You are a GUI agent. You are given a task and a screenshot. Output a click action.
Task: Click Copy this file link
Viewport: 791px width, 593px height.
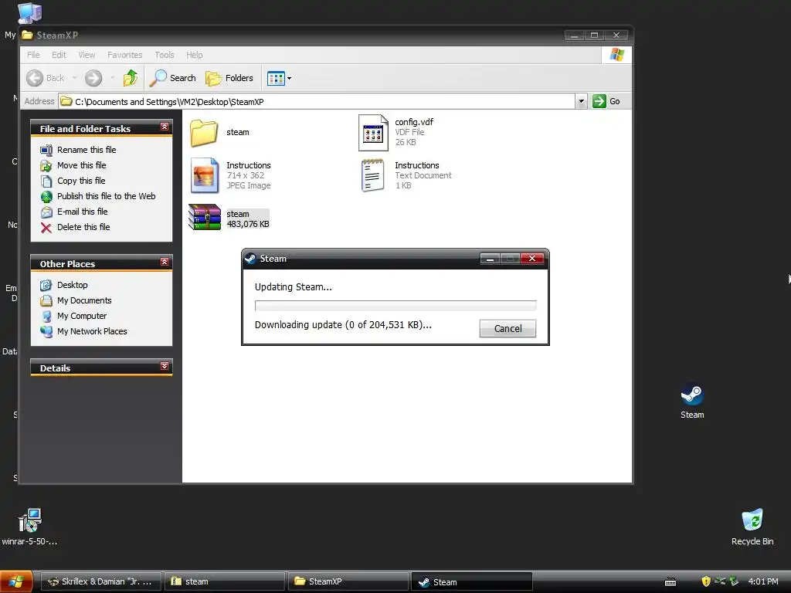coord(80,181)
